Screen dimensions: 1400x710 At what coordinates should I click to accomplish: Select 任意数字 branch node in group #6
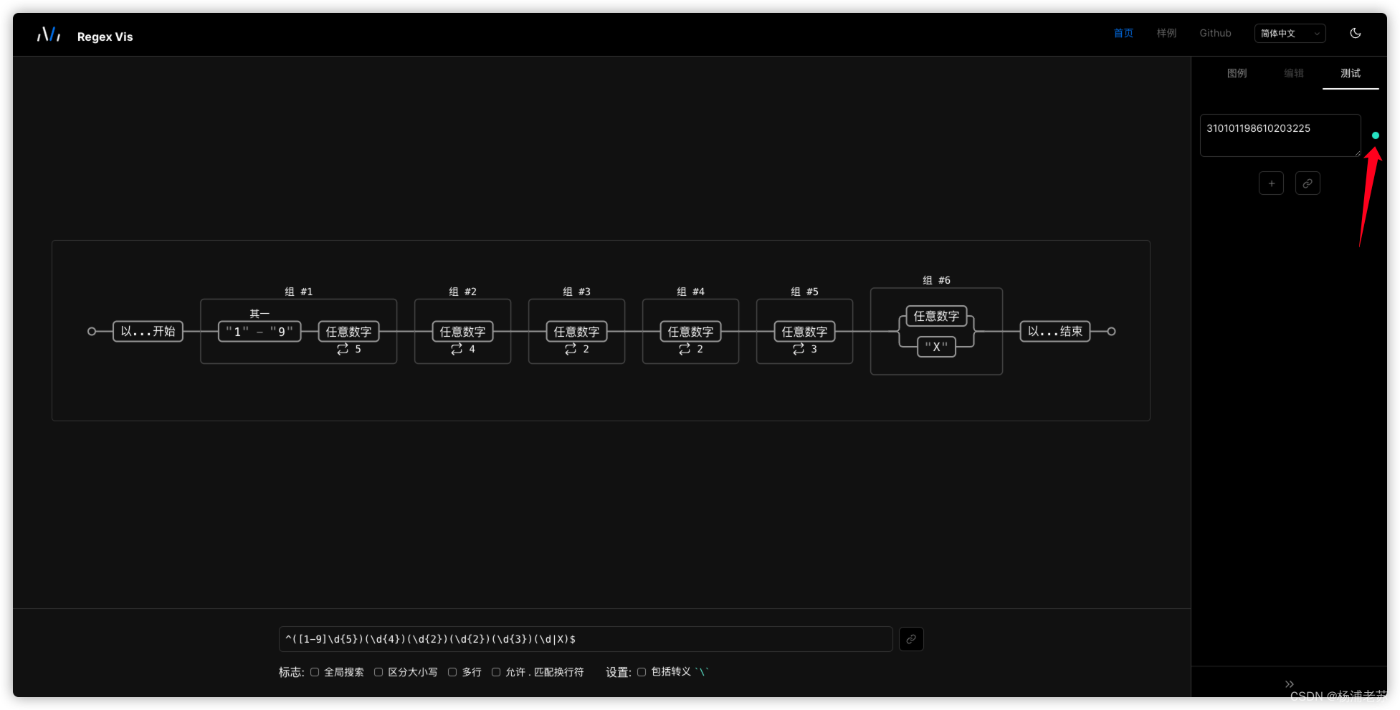point(937,316)
